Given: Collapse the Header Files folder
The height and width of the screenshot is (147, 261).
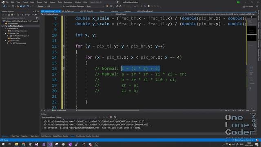Looking at the screenshot, I should [x=5, y=33].
